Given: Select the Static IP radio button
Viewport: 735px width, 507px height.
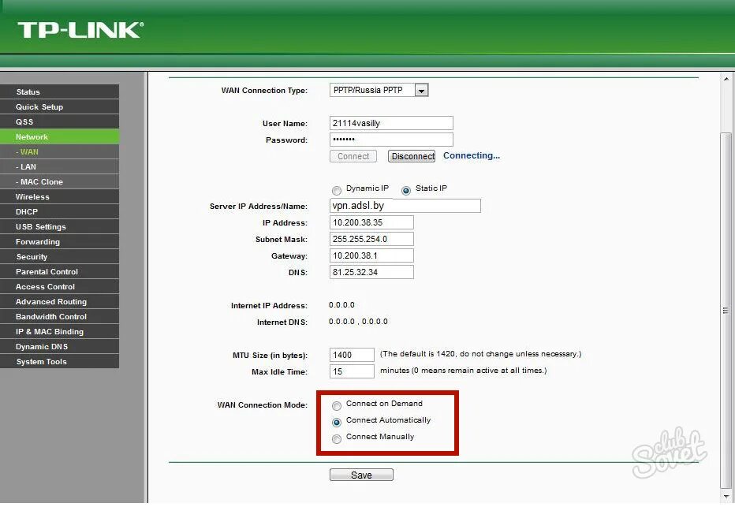Looking at the screenshot, I should click(406, 190).
